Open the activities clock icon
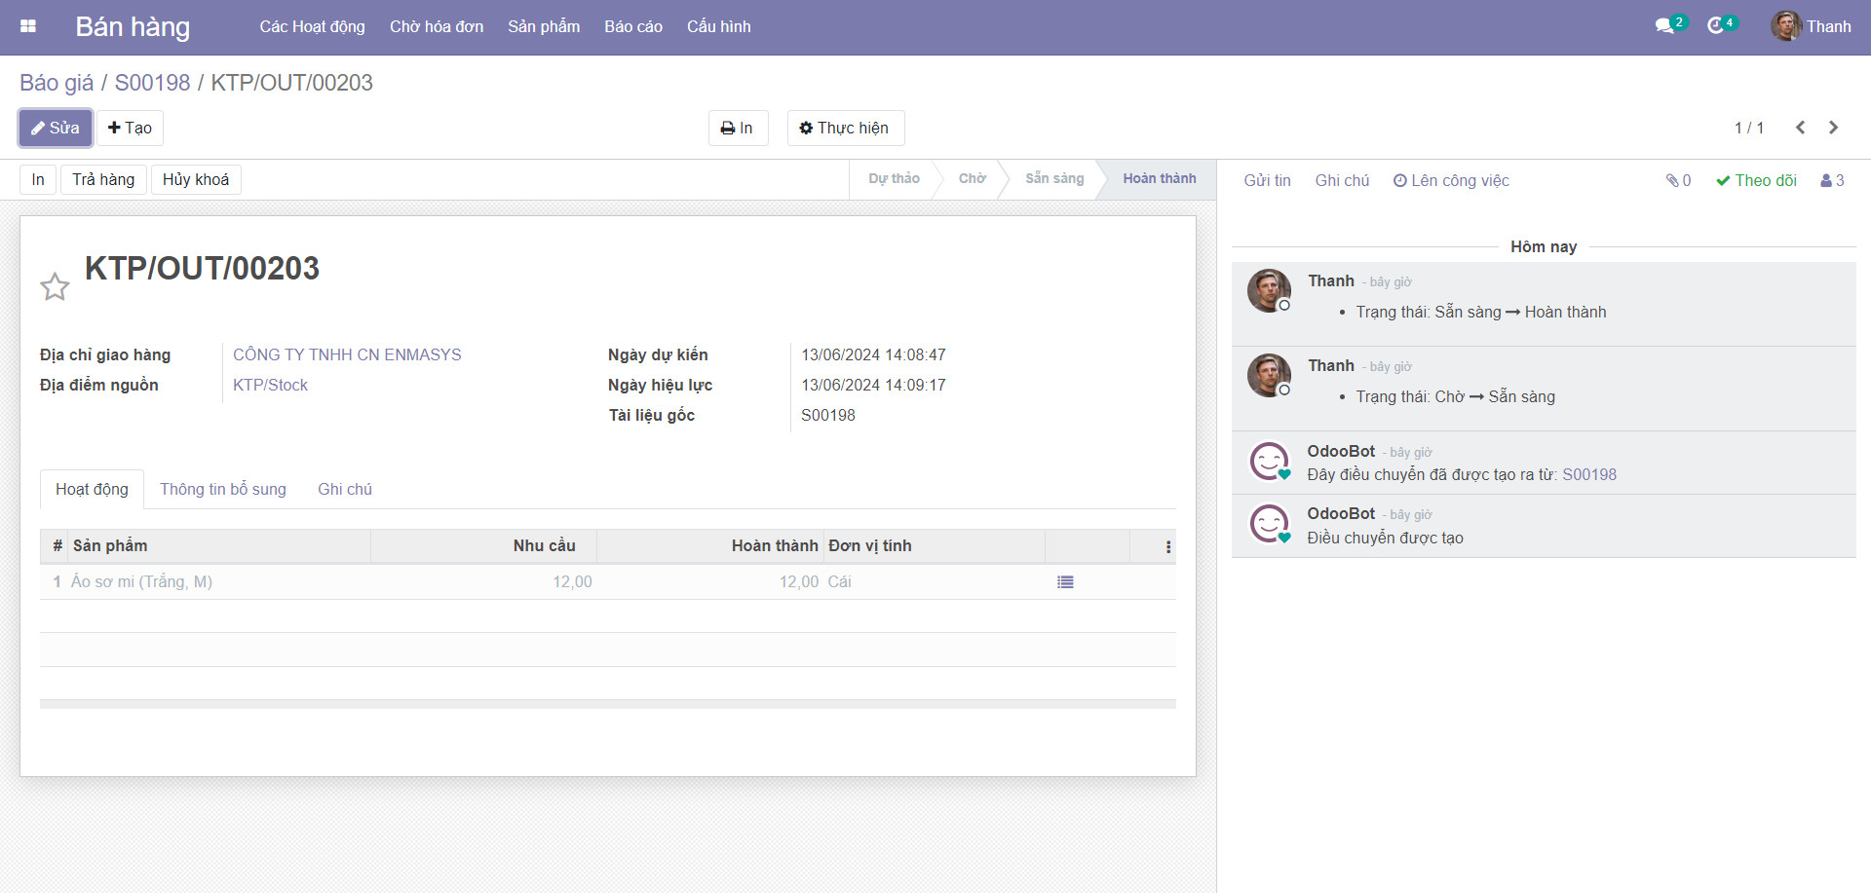Viewport: 1871px width, 893px height. tap(1716, 26)
